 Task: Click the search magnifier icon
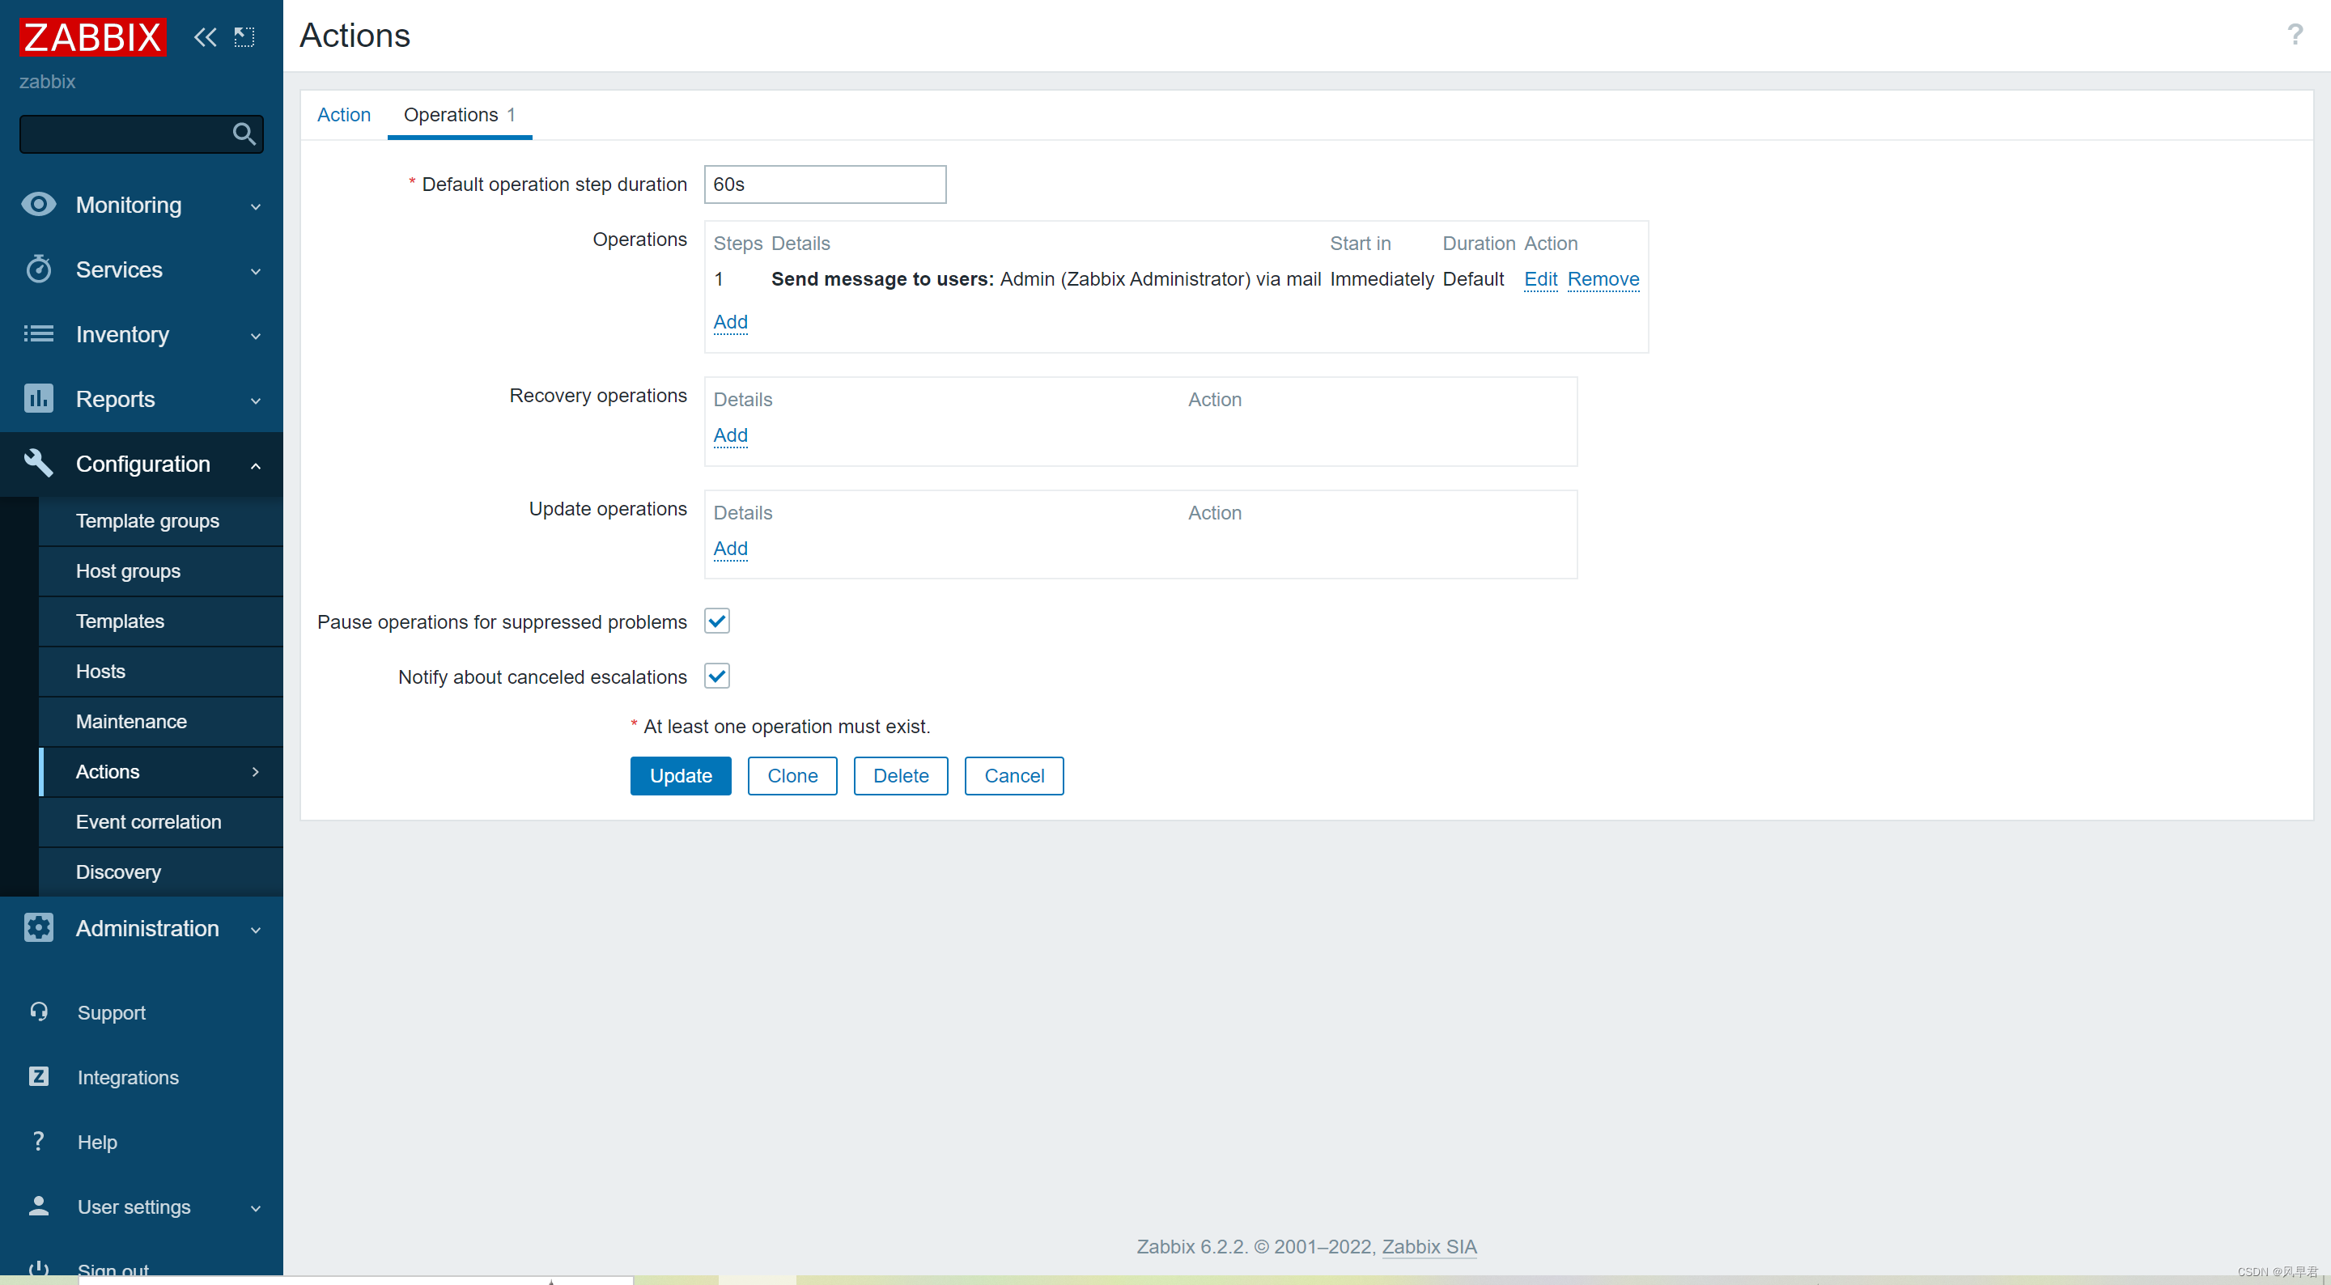coord(244,134)
